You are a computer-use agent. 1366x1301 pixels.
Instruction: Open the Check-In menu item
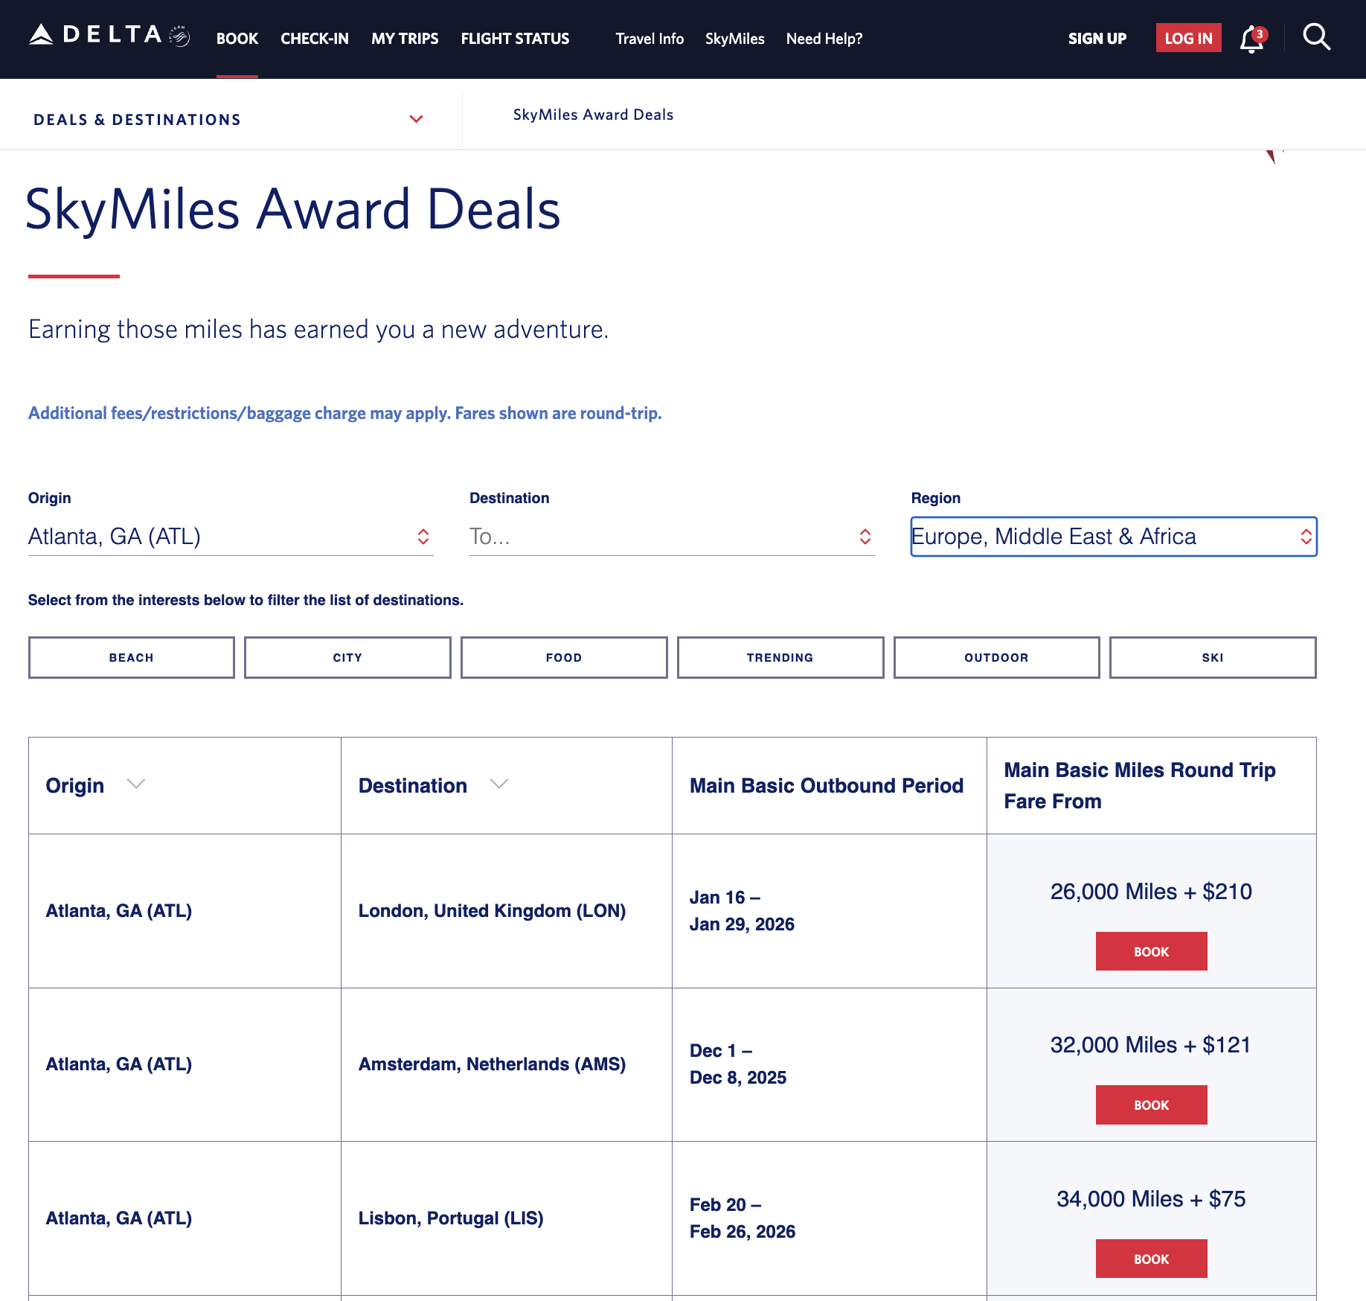pos(314,39)
